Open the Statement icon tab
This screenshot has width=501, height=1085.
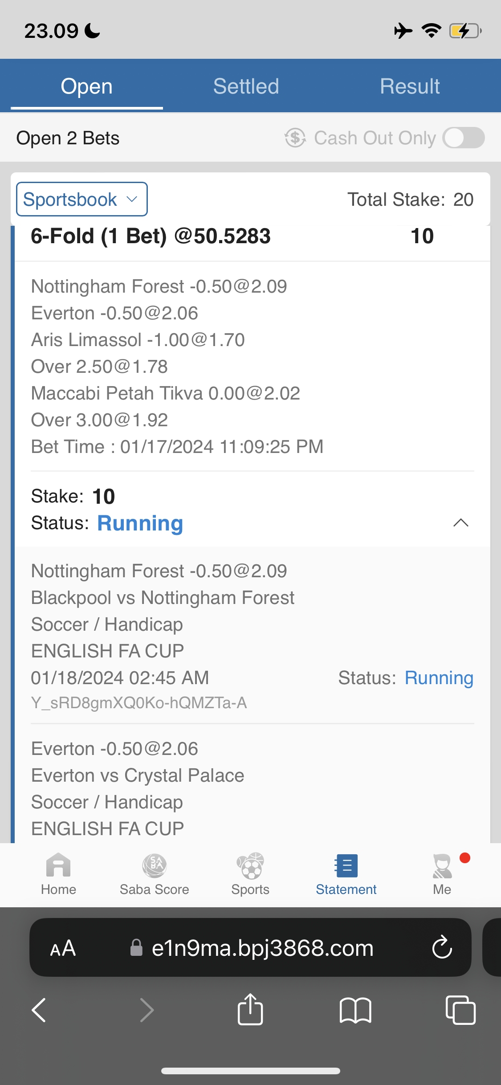click(346, 873)
